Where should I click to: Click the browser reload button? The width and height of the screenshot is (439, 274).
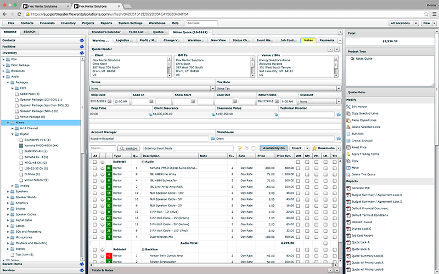point(19,14)
